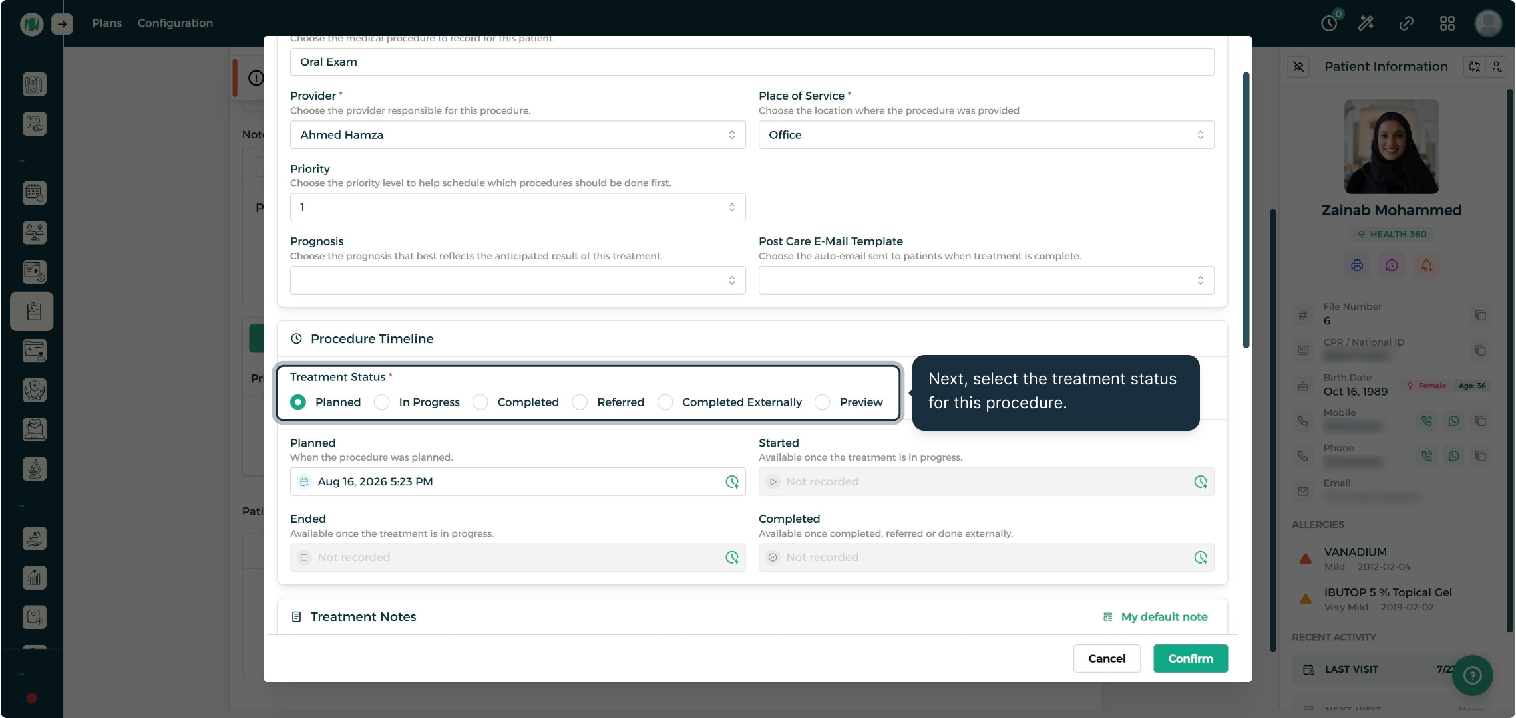The image size is (1516, 718).
Task: Open the four-square apps grid icon
Action: [x=1447, y=23]
